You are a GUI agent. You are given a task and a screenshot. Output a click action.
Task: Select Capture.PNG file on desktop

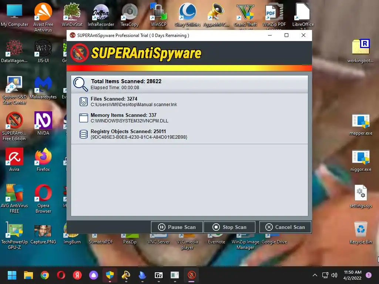[43, 233]
